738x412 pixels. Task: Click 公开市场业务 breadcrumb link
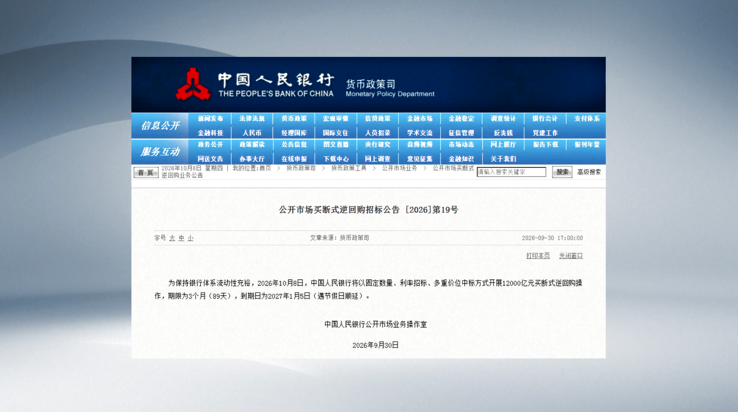[x=400, y=168]
